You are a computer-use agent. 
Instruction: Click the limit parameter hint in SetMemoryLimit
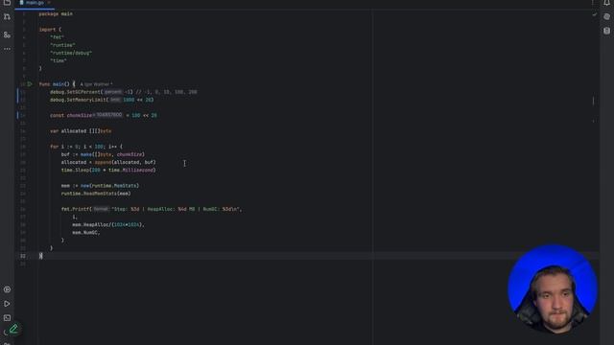pos(115,100)
